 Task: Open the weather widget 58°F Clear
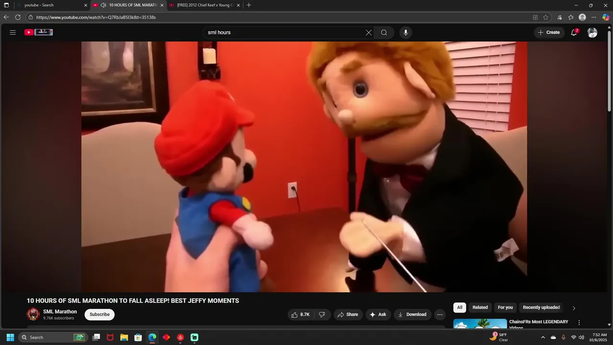[498, 337]
